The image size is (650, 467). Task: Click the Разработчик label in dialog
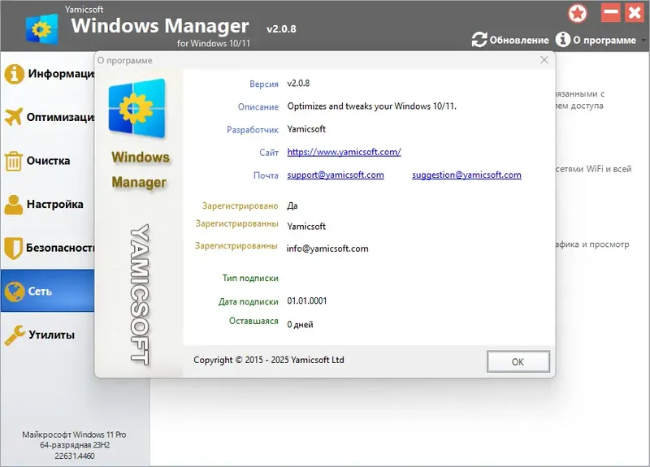point(253,130)
